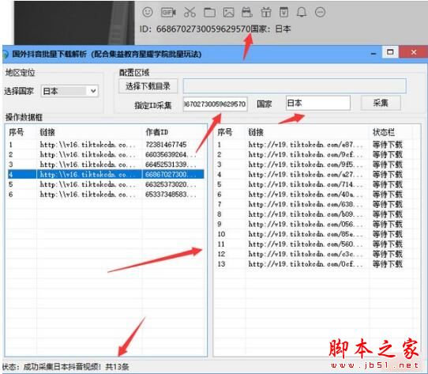The width and height of the screenshot is (428, 374).
Task: Maximize the download tool window
Action: pos(390,52)
